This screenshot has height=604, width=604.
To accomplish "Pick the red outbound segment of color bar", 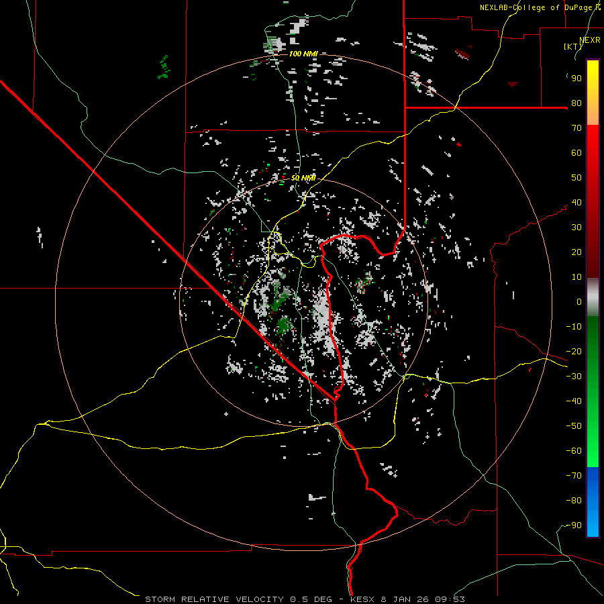I will [593, 201].
